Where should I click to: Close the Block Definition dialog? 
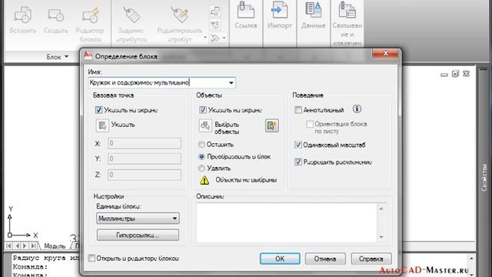[x=386, y=53]
